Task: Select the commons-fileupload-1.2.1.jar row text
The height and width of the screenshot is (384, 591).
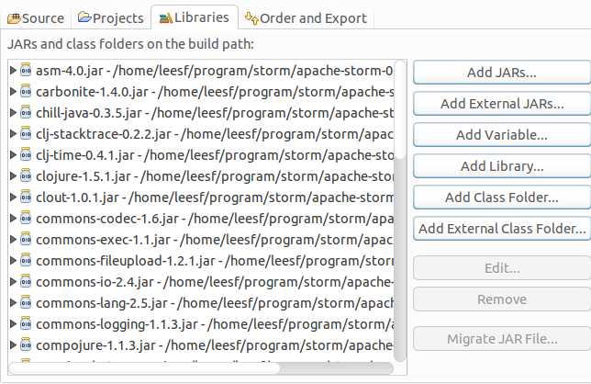Action: click(215, 260)
